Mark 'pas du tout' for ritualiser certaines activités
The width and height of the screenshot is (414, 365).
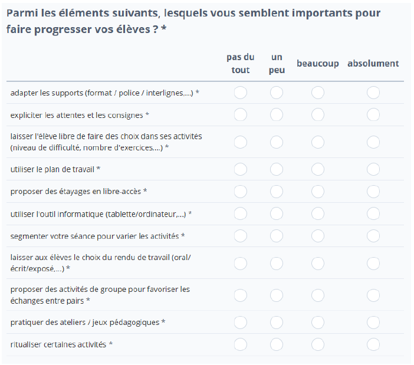(241, 344)
